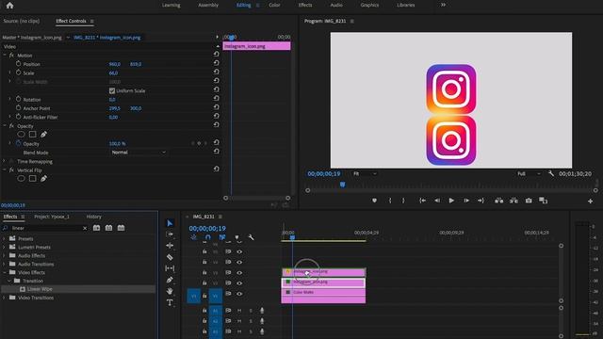Toggle Linked Selection in the timeline
The image size is (603, 339).
(222, 237)
